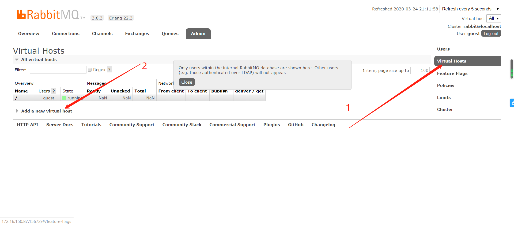Click the guest user cell
The height and width of the screenshot is (225, 514).
(49, 98)
